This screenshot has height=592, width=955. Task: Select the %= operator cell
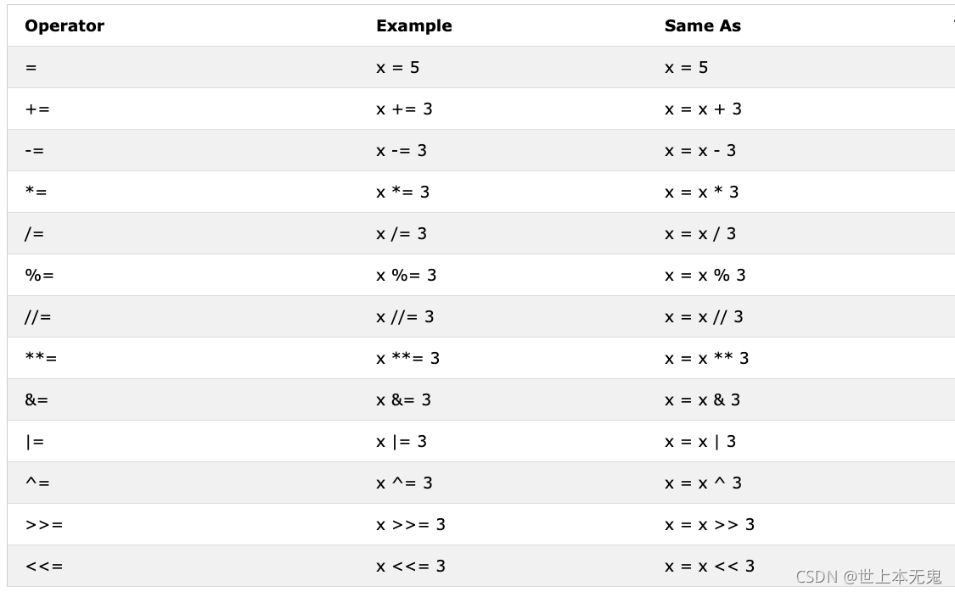[40, 276]
